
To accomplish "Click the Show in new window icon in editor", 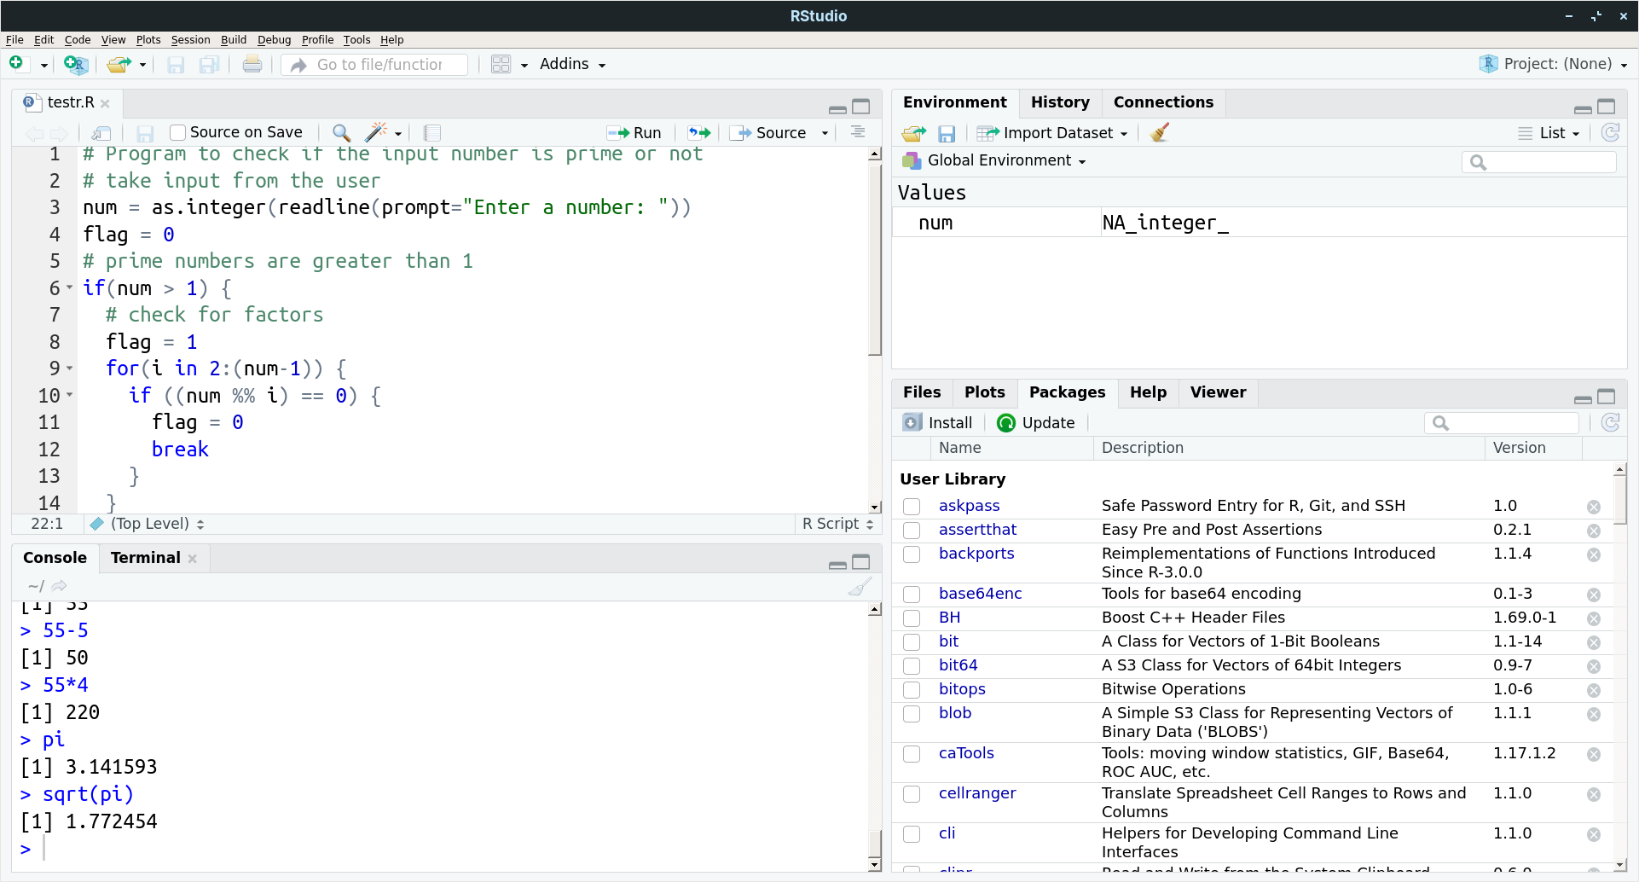I will click(x=101, y=133).
